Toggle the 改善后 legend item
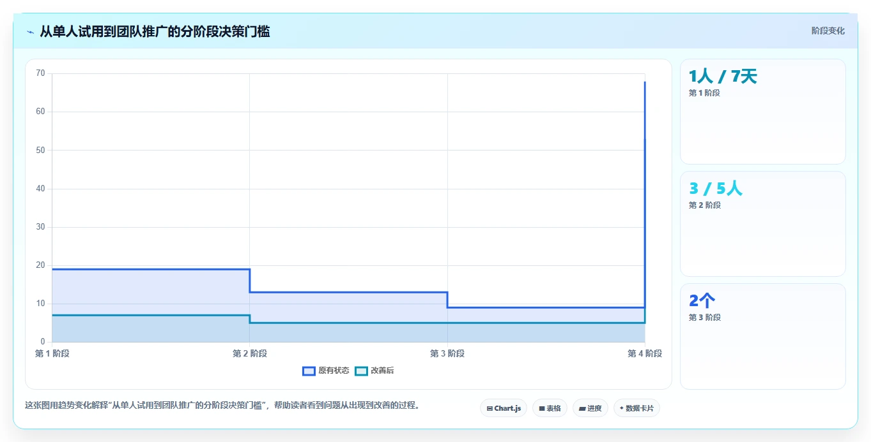 click(374, 371)
